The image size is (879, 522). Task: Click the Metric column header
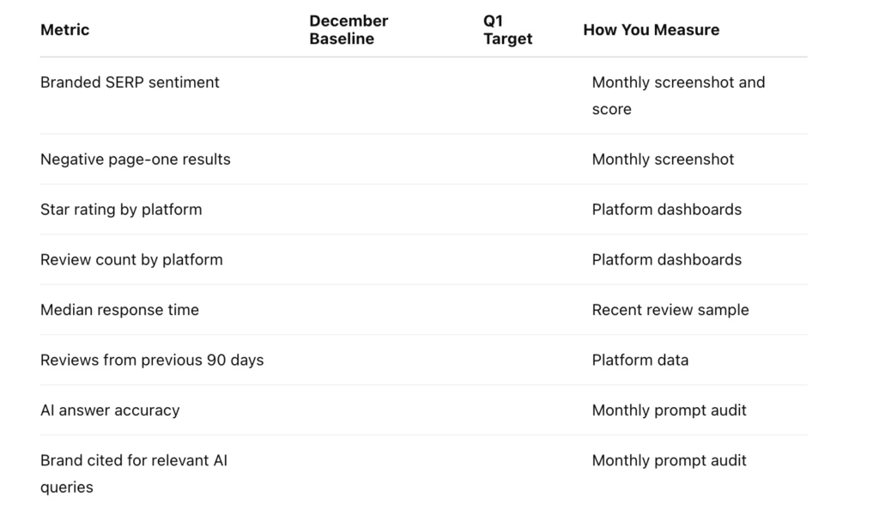[64, 30]
